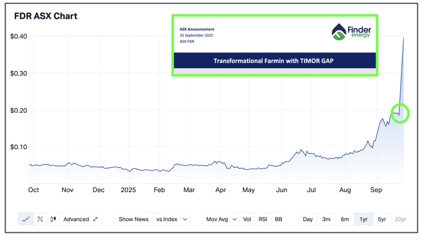Screen dimensions: 422x239
Task: Switch to 6m time range
Action: 344,219
